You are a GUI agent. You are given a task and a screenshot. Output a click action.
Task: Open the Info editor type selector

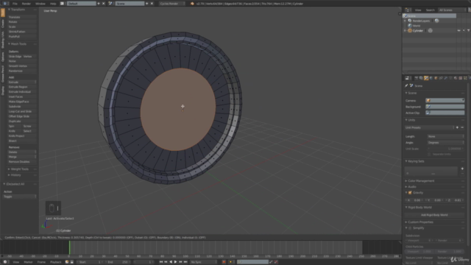click(5, 4)
